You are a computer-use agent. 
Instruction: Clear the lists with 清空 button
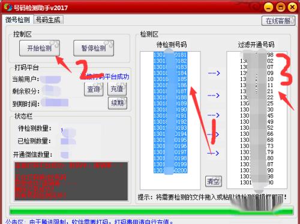point(214,181)
